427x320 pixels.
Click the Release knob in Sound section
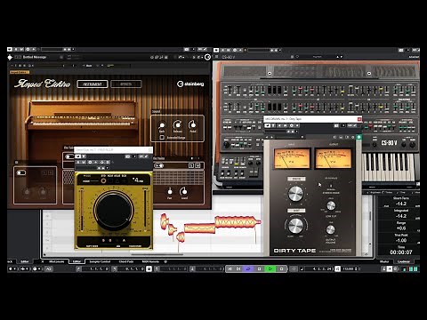[177, 124]
